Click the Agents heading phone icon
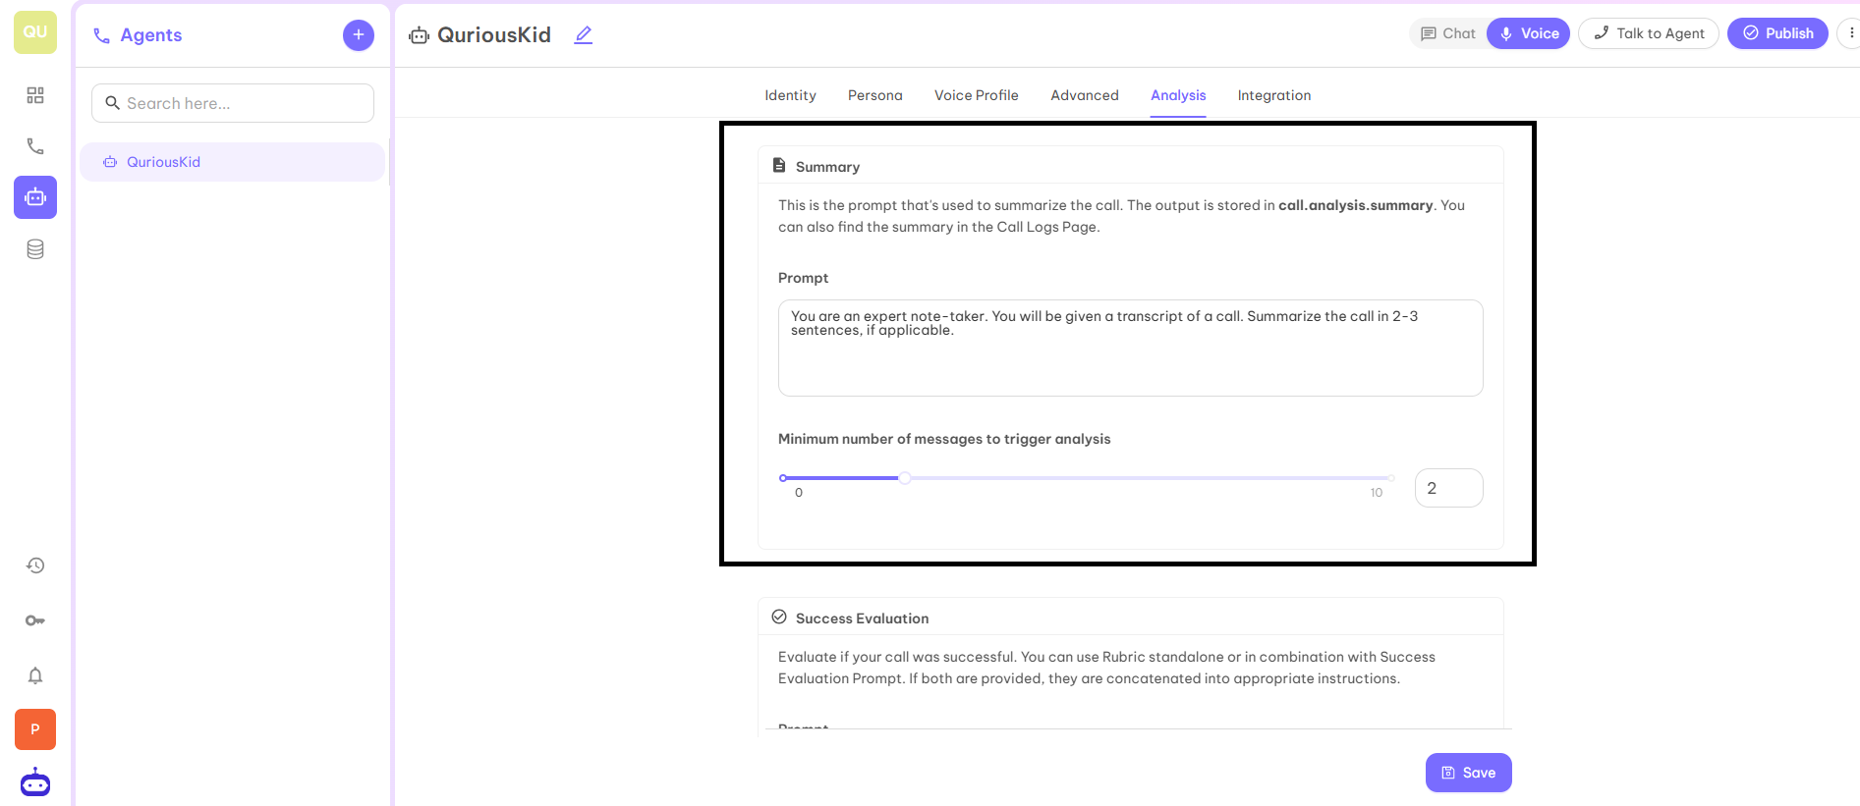1860x806 pixels. click(101, 35)
